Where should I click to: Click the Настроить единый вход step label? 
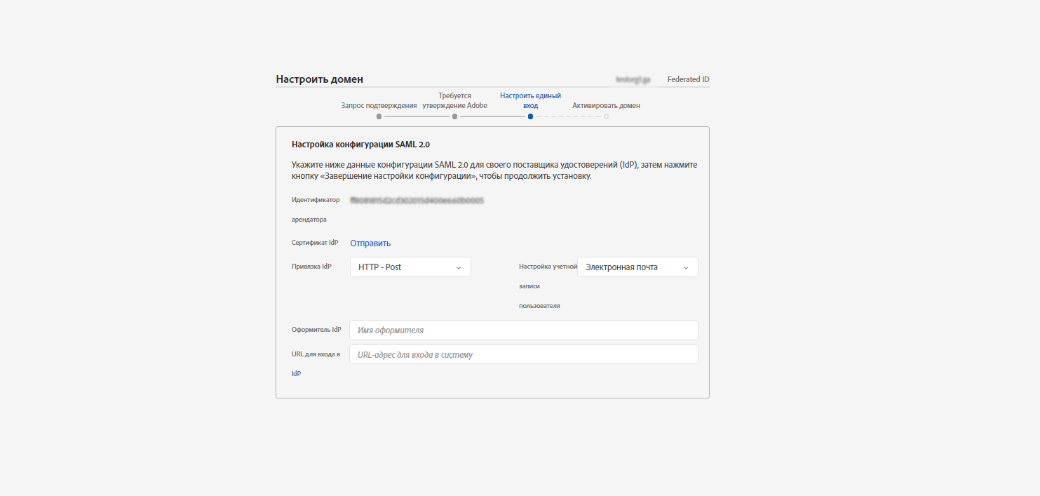click(530, 100)
